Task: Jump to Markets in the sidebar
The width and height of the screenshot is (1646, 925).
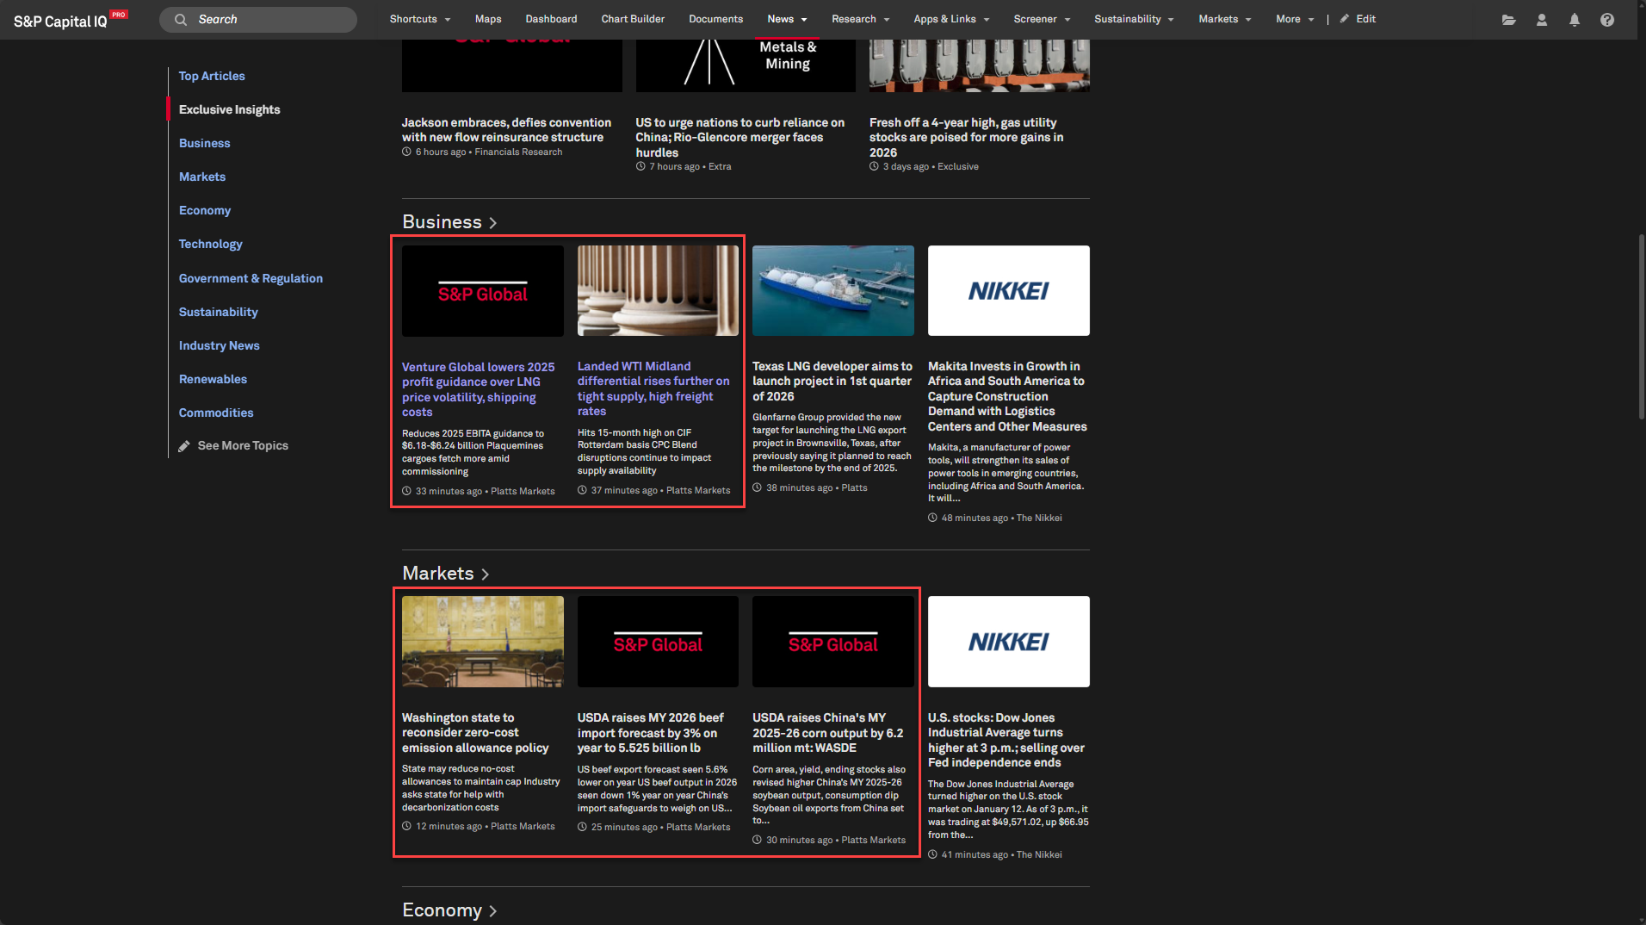Action: pos(202,177)
